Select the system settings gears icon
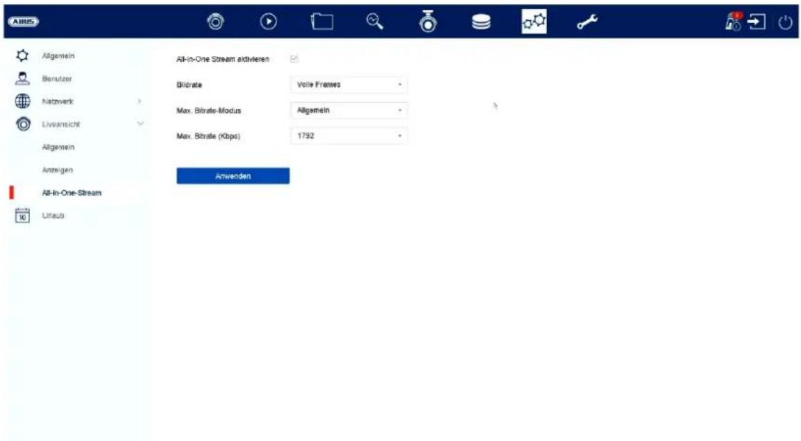The height and width of the screenshot is (441, 801). click(534, 22)
